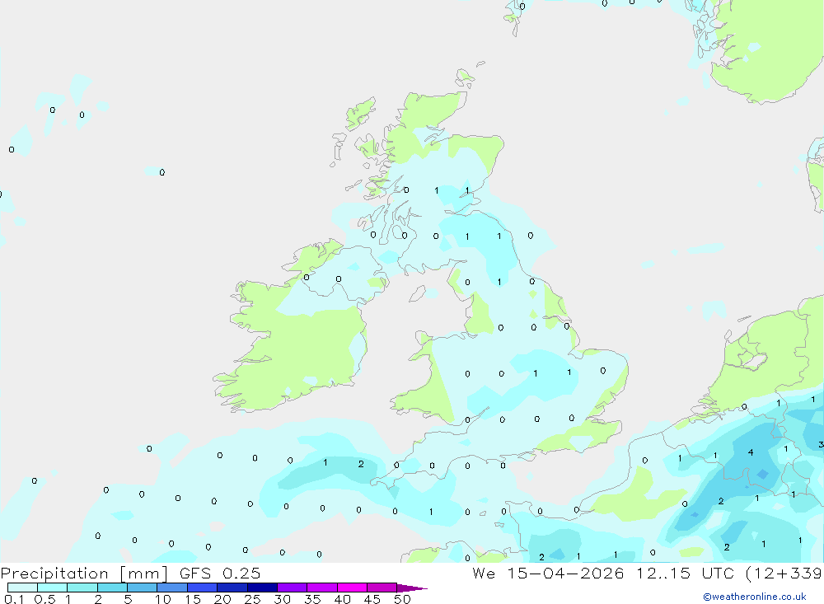
Task: Pick the 2–5 mm legend color swatch
Action: (112, 588)
